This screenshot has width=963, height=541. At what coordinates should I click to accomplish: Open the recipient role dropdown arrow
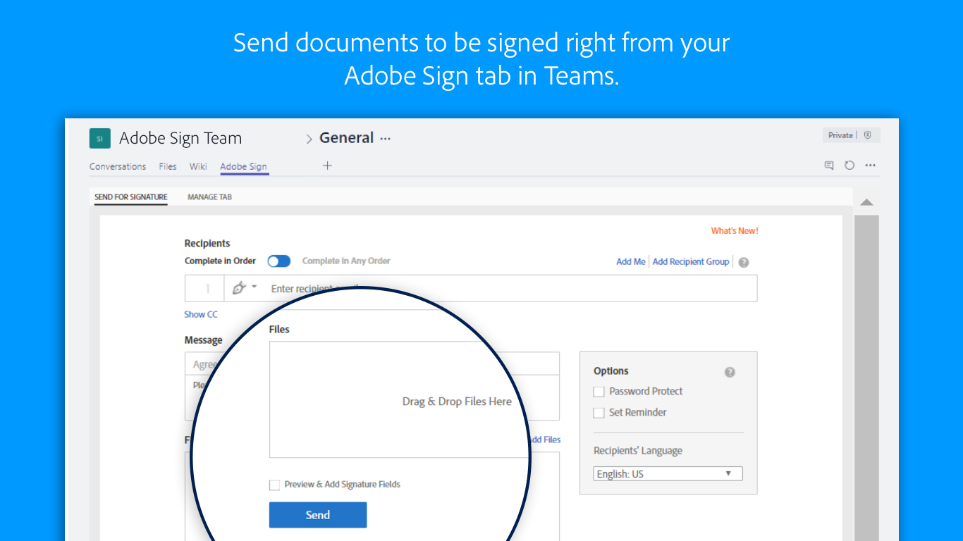coord(254,287)
